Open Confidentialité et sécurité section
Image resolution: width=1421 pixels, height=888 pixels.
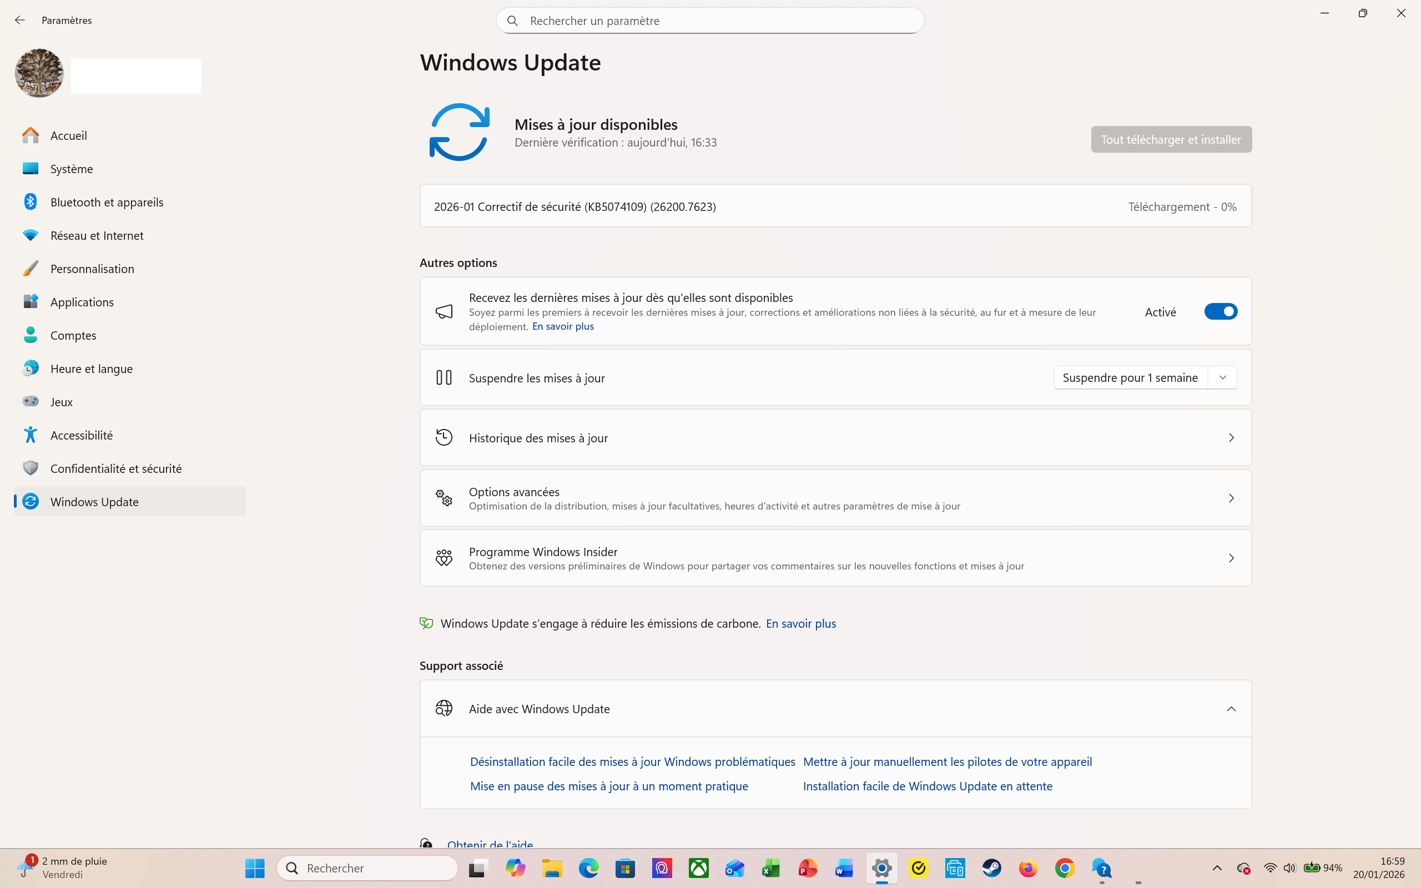coord(130,468)
